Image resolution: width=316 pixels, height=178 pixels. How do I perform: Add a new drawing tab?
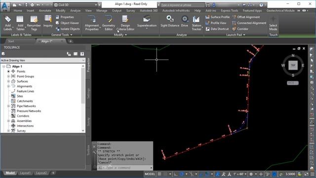(71, 41)
